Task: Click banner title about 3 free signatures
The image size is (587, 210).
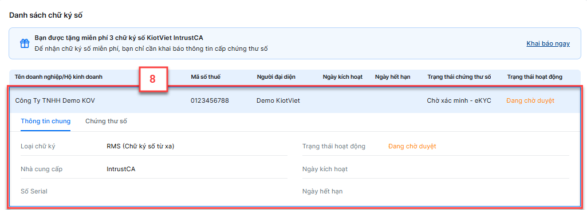Action: (119, 38)
